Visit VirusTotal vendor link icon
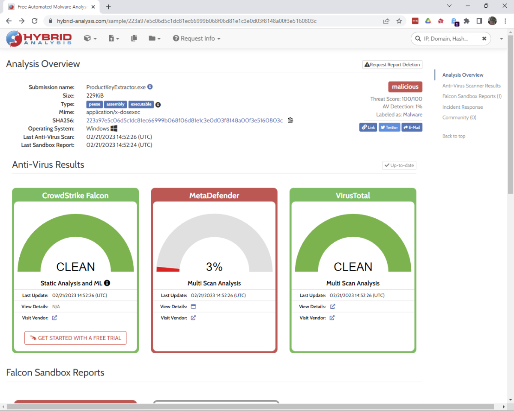 tap(332, 318)
